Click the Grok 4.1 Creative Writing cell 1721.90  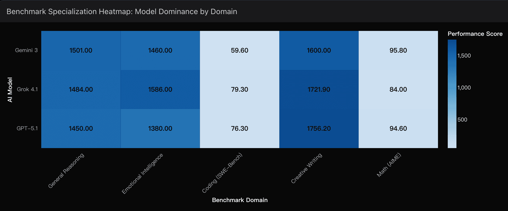tap(319, 89)
